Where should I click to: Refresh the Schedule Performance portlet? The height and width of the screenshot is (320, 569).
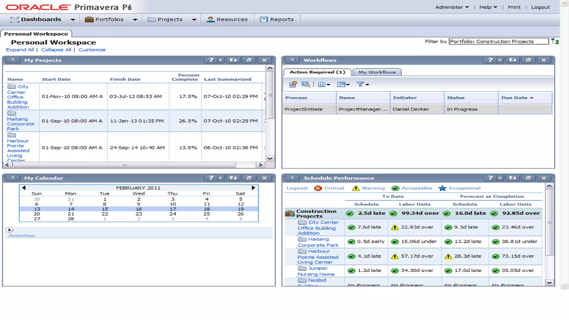pos(513,178)
